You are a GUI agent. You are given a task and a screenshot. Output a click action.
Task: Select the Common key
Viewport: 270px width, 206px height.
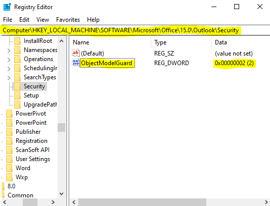coord(20,195)
